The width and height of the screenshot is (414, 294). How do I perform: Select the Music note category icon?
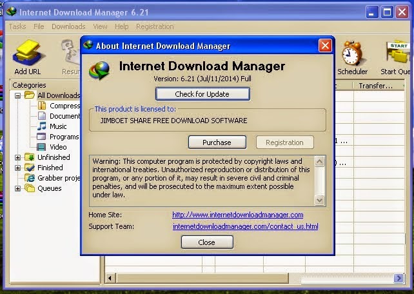point(42,126)
